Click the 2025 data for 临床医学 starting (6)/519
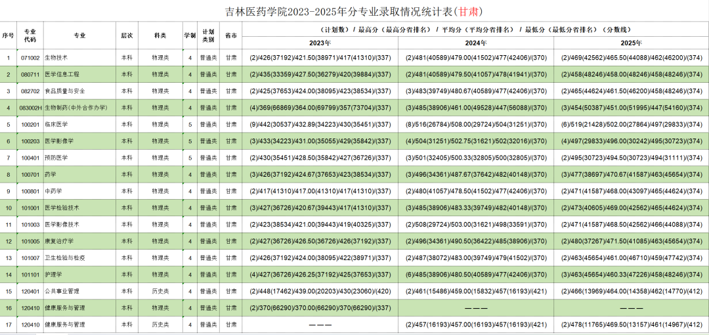The image size is (709, 335). coord(632,124)
